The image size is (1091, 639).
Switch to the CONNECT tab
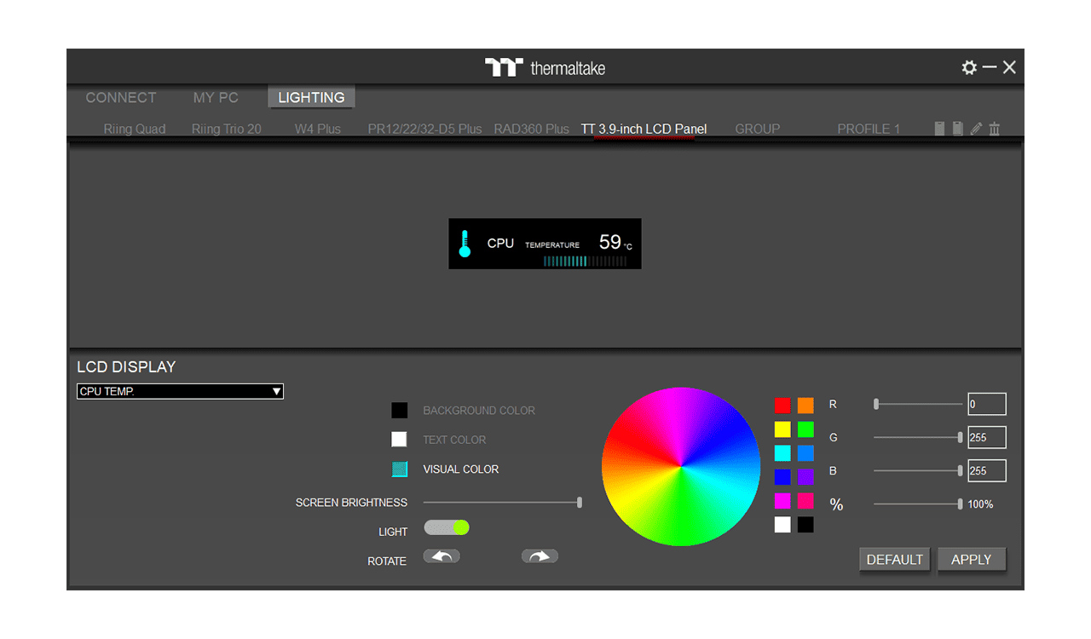point(121,97)
